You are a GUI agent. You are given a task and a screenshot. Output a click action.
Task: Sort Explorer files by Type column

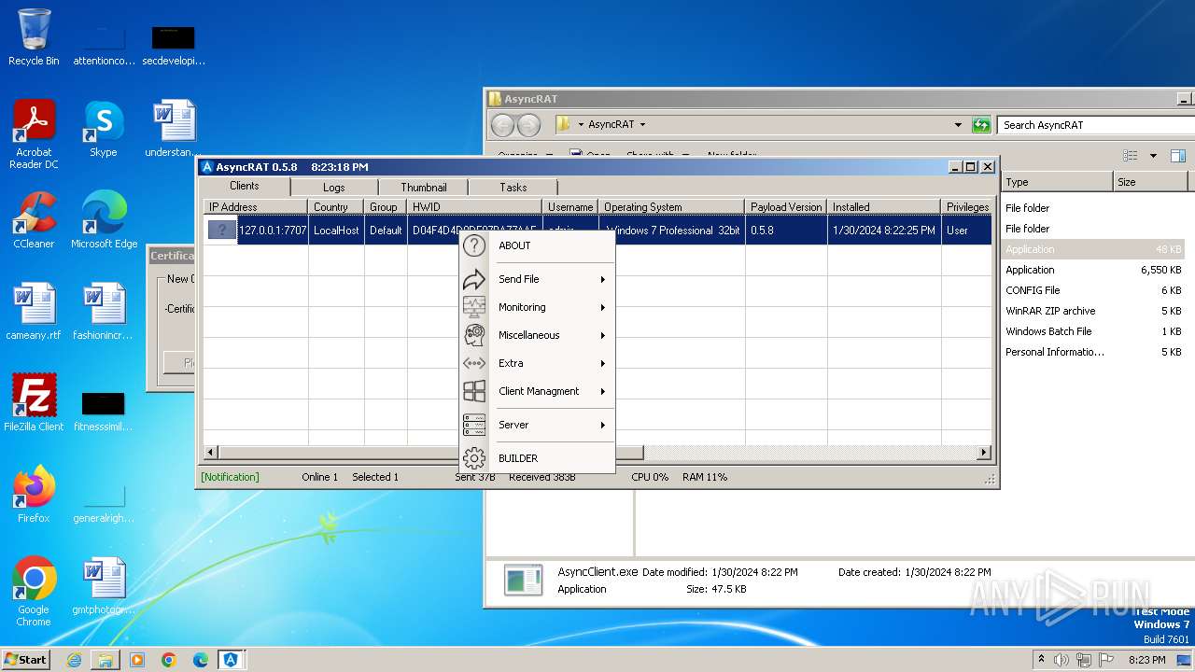click(x=1057, y=182)
